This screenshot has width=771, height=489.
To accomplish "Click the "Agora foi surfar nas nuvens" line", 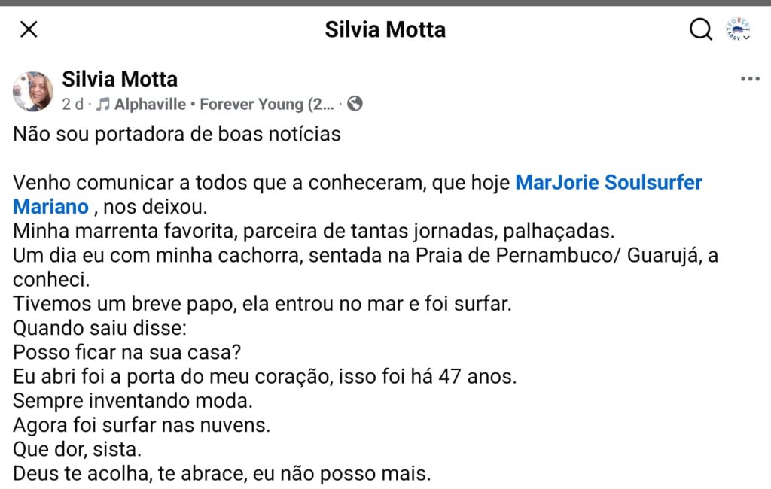I will pyautogui.click(x=142, y=425).
